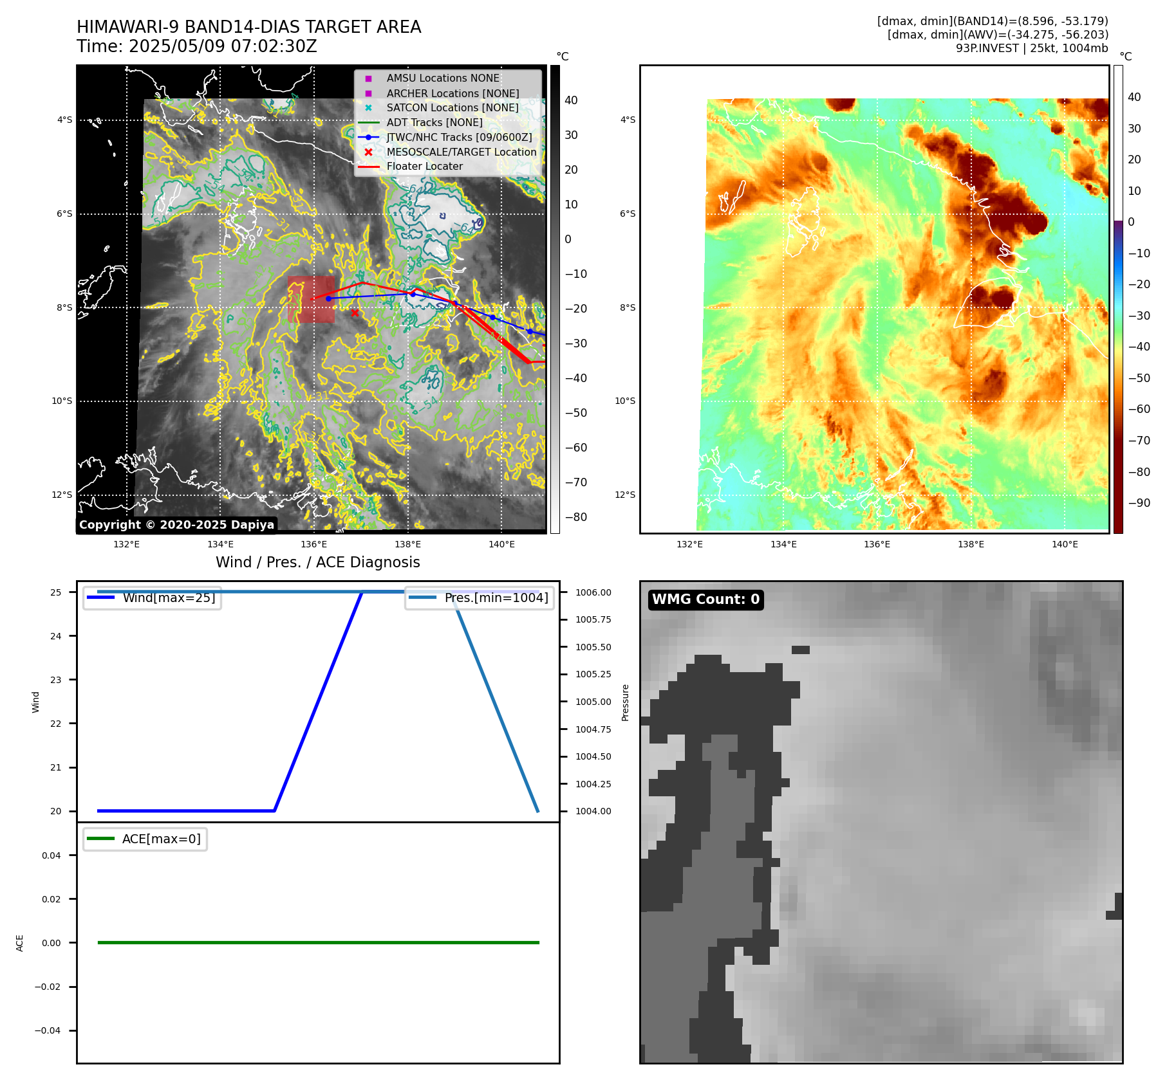Click the 93P.INVEST | 25kt, 1004mb text
The image size is (1167, 1087).
[1032, 48]
